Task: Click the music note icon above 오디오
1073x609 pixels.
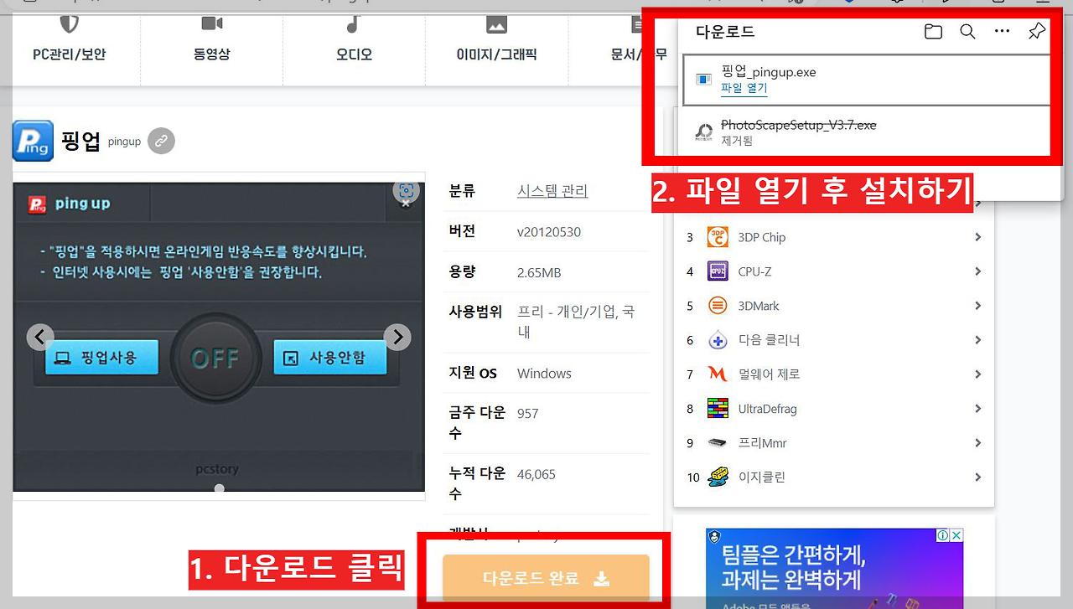Action: coord(354,23)
